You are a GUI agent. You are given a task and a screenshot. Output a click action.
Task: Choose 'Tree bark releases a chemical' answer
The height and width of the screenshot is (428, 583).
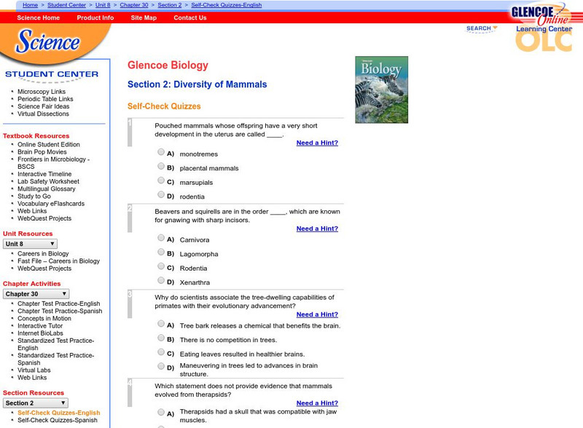[x=161, y=323]
